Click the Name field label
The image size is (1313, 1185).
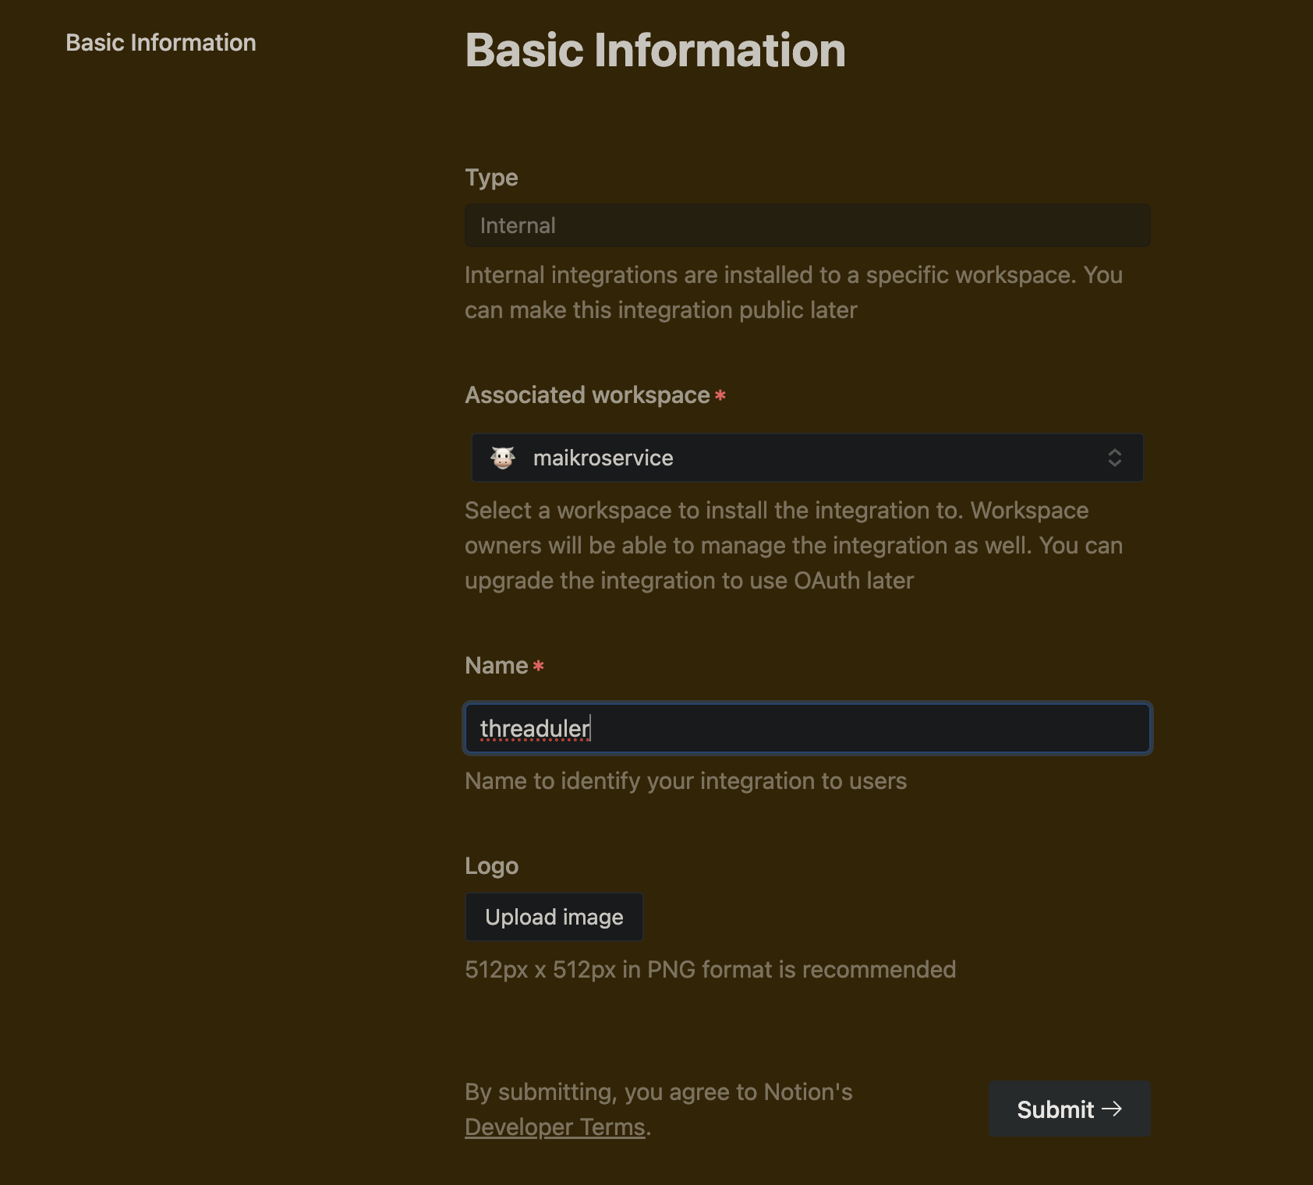(x=497, y=666)
